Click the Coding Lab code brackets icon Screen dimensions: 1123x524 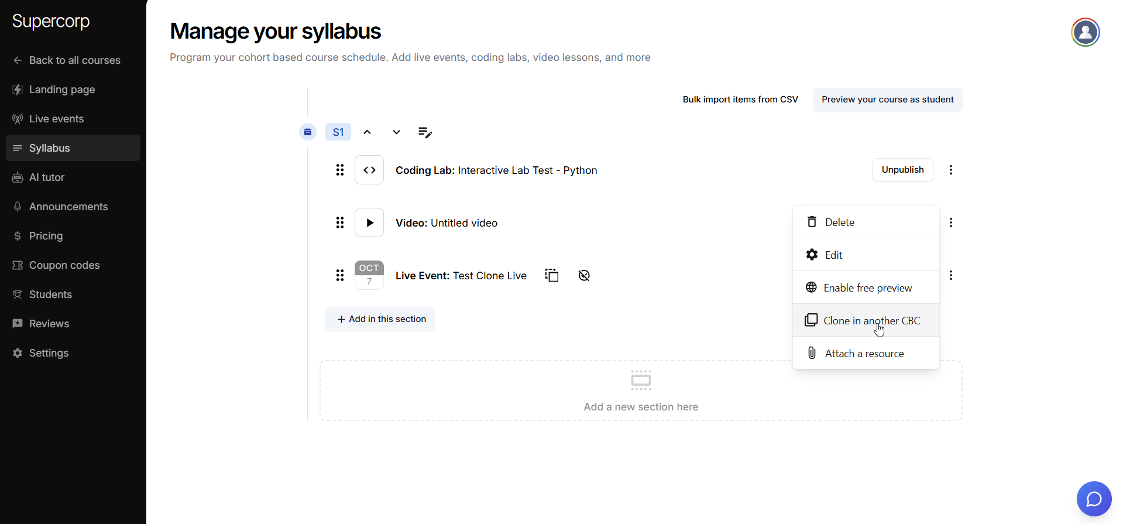pos(369,170)
